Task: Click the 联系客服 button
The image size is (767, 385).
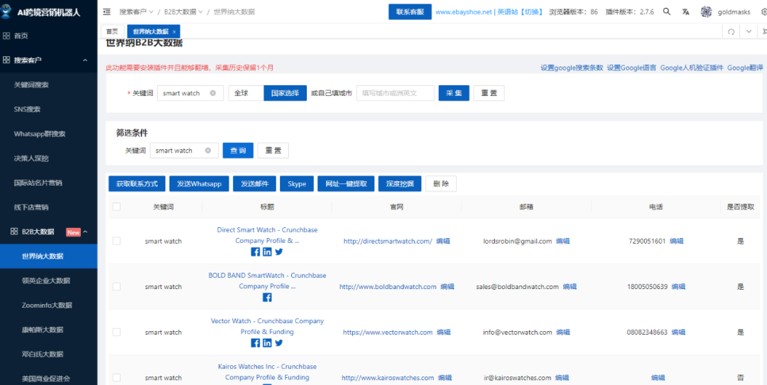Action: pyautogui.click(x=410, y=12)
